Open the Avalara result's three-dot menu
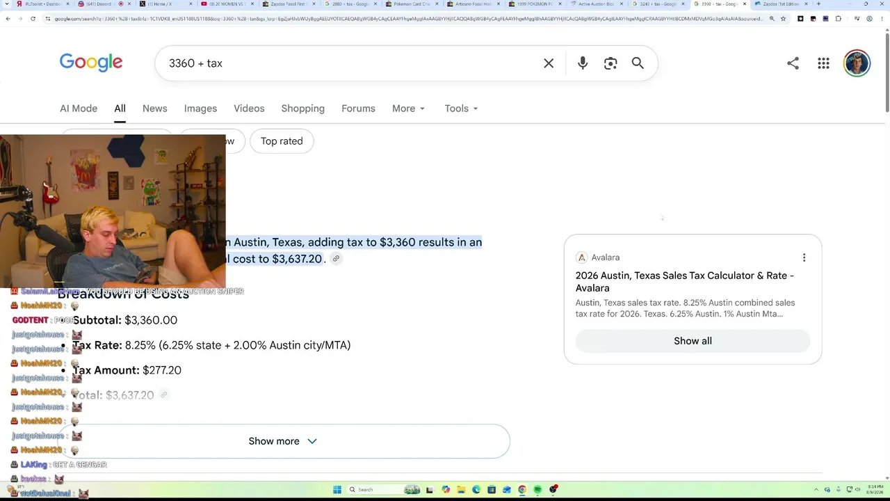Viewport: 890px width, 501px height. (x=804, y=257)
